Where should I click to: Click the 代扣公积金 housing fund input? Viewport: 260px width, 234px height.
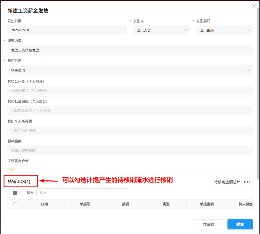[x=130, y=90]
